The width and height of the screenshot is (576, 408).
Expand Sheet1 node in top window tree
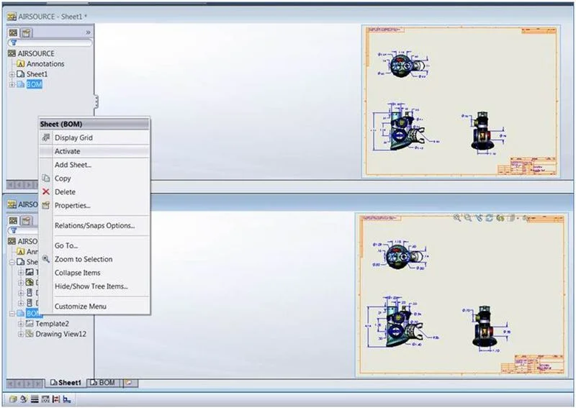(x=12, y=74)
